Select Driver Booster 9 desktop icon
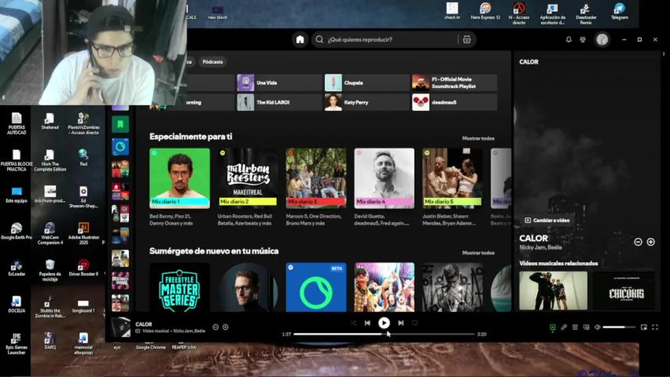 pyautogui.click(x=83, y=268)
